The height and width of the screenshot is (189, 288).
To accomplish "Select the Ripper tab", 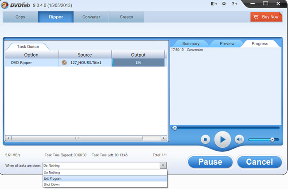I will click(56, 17).
